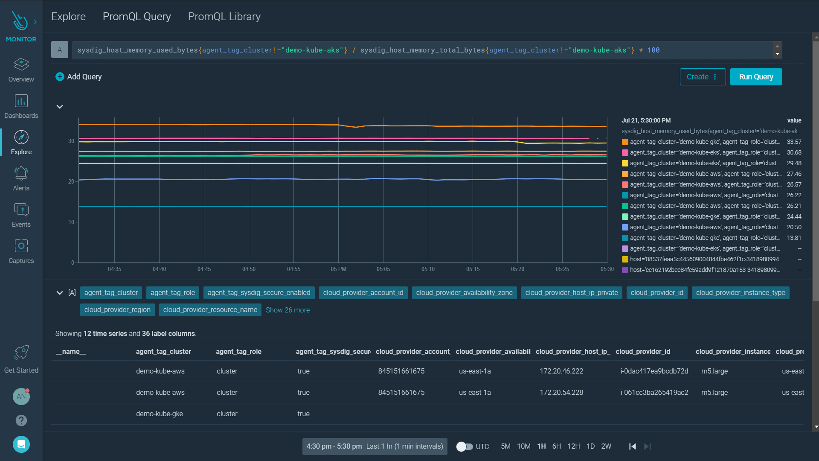This screenshot has height=461, width=819.
Task: Open the Alerts bell icon
Action: point(21,173)
